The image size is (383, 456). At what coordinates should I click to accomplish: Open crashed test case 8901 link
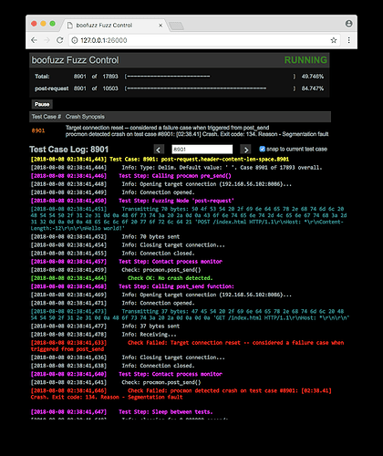click(x=38, y=130)
